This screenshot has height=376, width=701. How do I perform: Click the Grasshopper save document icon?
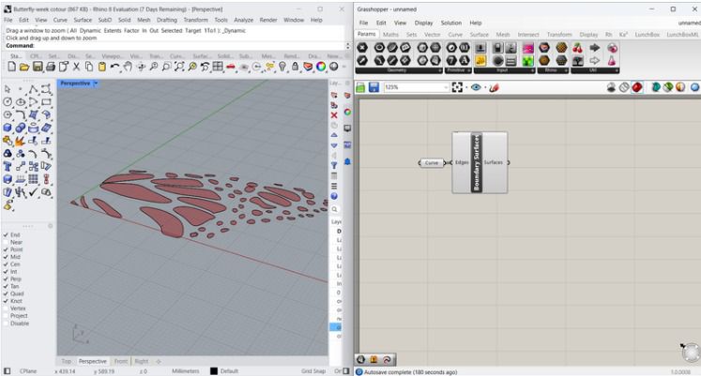pyautogui.click(x=373, y=87)
